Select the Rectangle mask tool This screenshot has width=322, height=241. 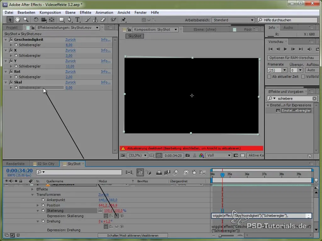click(62, 20)
